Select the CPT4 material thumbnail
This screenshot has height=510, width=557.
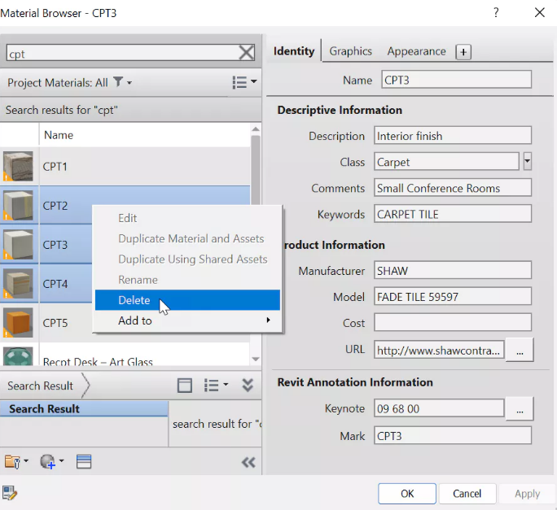[x=18, y=284]
